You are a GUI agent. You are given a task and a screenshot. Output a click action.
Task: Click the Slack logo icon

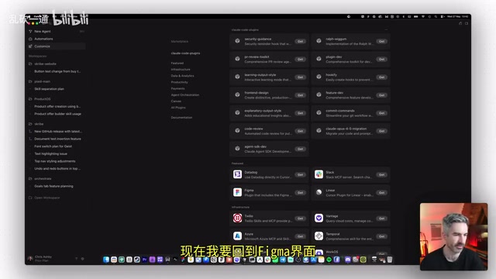pos(319,174)
